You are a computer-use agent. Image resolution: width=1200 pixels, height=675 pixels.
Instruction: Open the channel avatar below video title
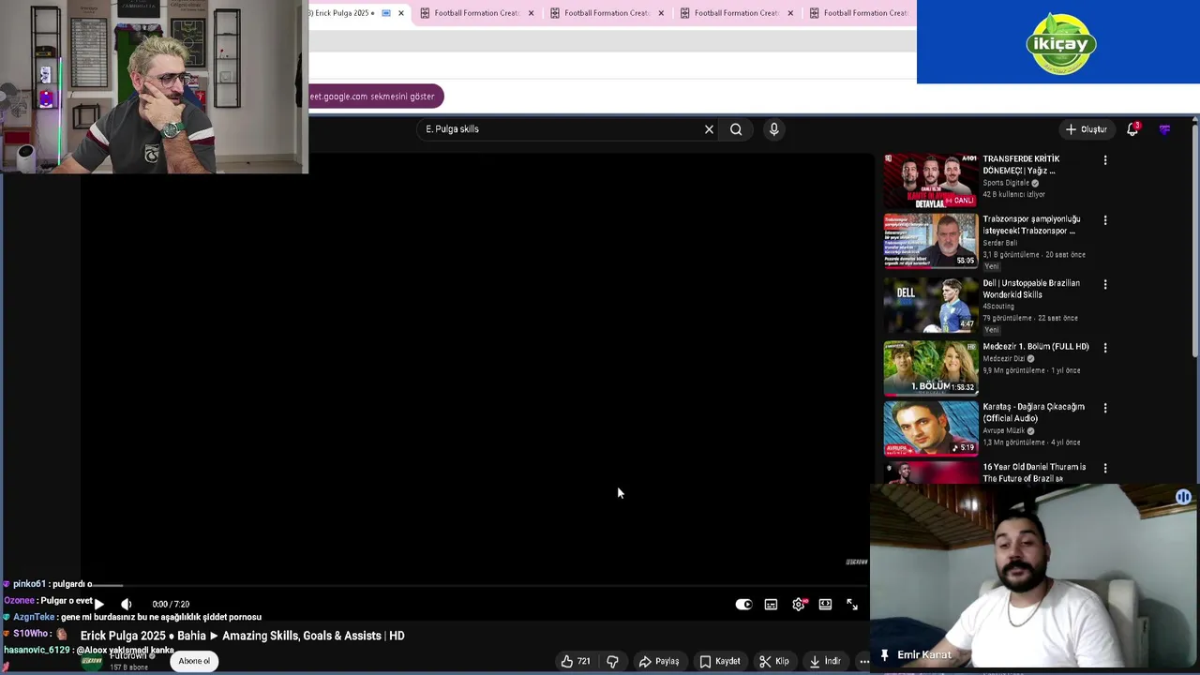pos(92,661)
